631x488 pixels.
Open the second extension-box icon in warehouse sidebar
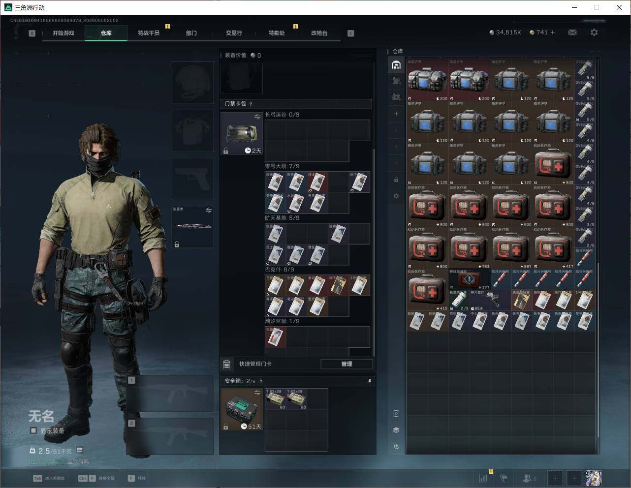(x=396, y=97)
